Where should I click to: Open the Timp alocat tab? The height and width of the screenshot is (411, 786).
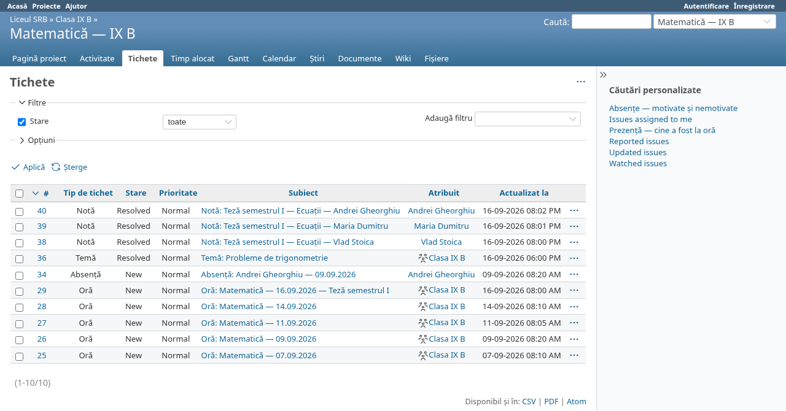coord(192,58)
